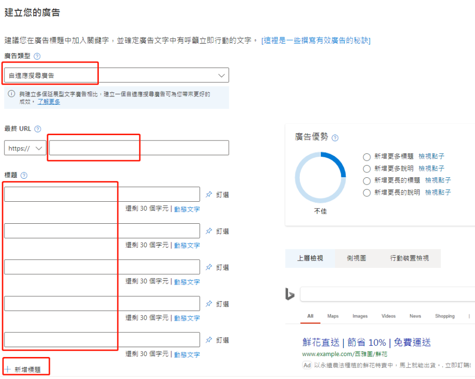
Task: Open the https:// protocol dropdown
Action: coord(25,147)
